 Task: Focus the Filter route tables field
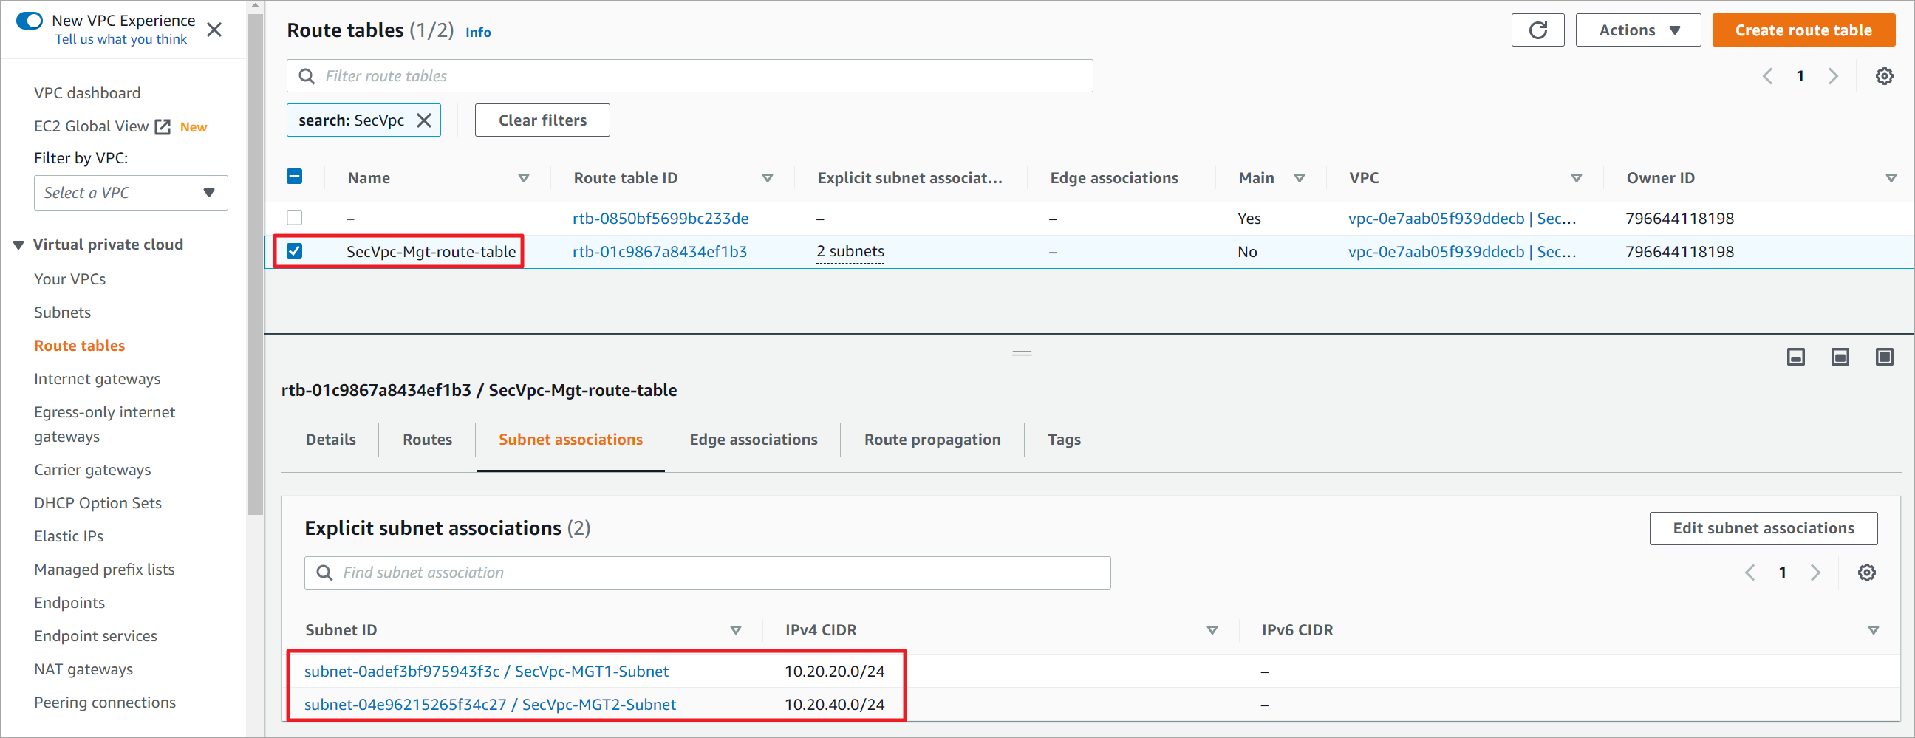[689, 76]
